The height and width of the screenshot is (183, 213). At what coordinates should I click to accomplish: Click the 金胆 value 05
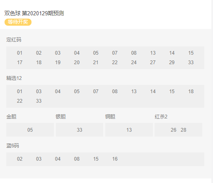coord(30,130)
